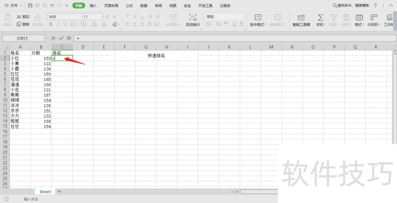Switch to the 审阅 tab
The width and height of the screenshot is (397, 203).
point(158,5)
